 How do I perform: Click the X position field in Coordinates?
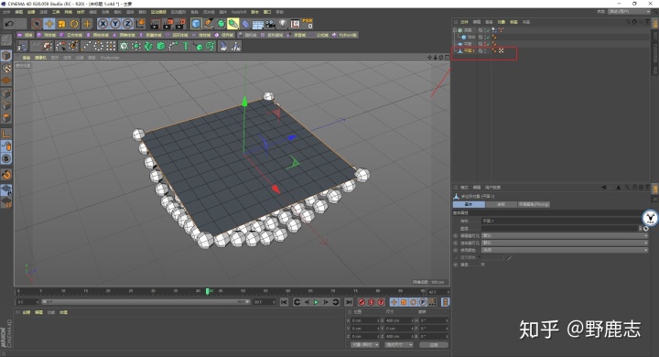coord(365,320)
